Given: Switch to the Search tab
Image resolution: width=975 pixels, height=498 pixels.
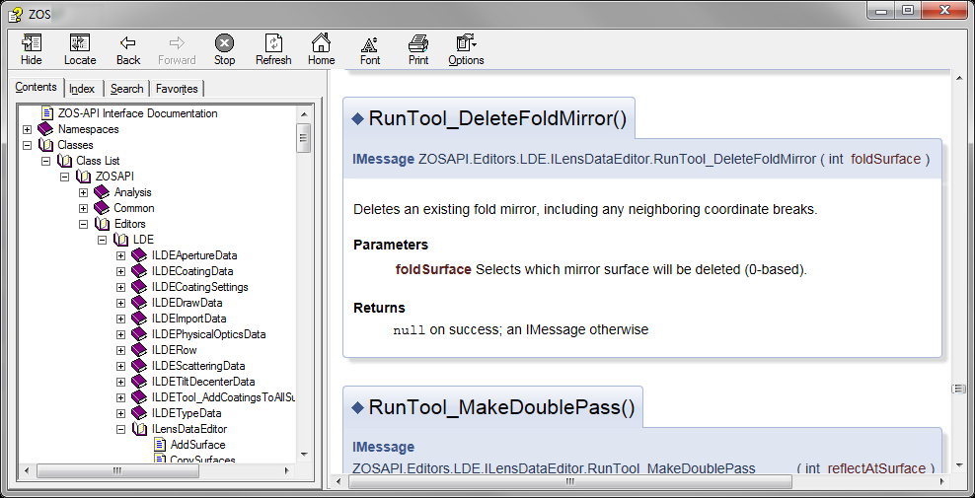Looking at the screenshot, I should point(126,89).
